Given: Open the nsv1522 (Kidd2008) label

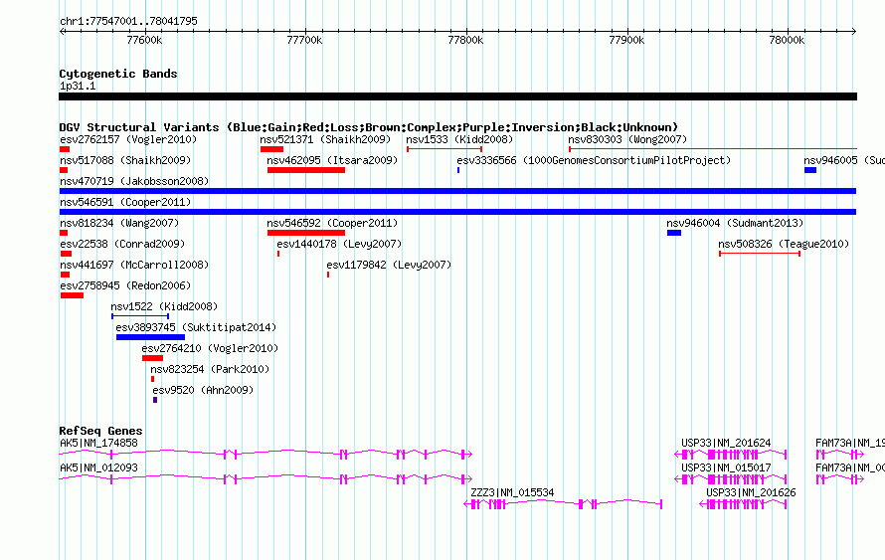Looking at the screenshot, I should (x=164, y=306).
